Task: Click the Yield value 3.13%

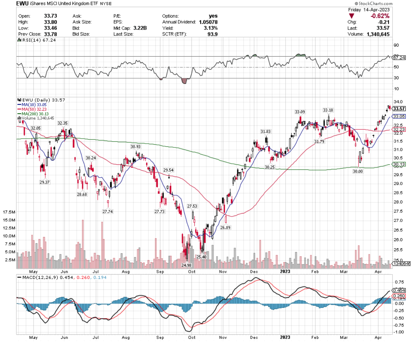Action: click(210, 28)
